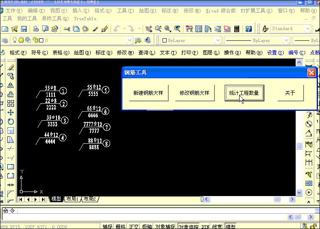320x229 pixels.
Task: Switch to the 布局1 tab
Action: [x=73, y=199]
